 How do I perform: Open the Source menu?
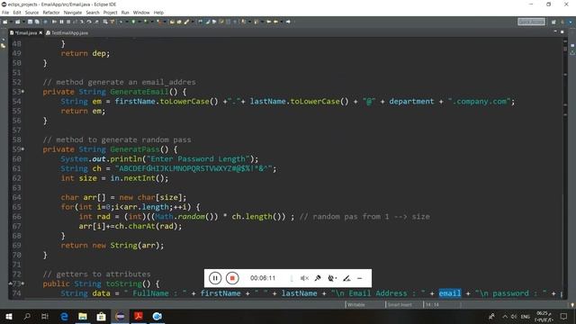point(31,13)
